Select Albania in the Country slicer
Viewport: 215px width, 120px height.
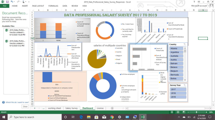176,48
